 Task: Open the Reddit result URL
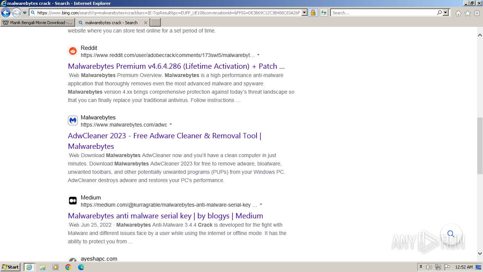click(x=168, y=55)
